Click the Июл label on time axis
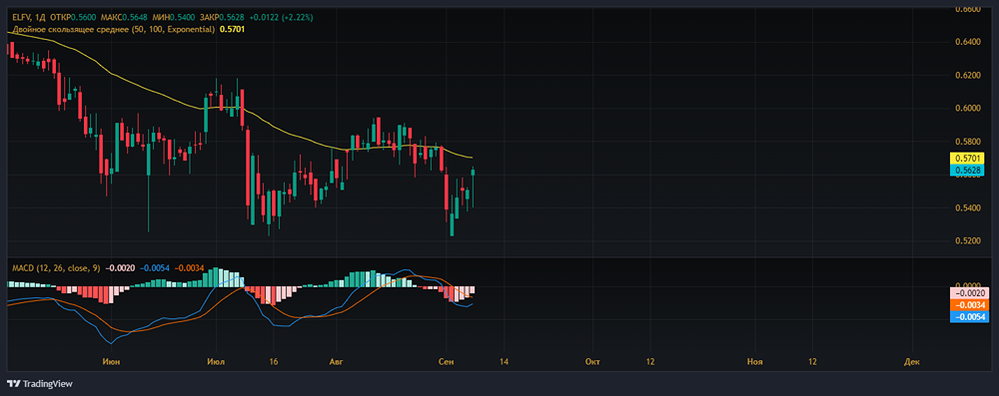Screen dimensions: 999x396 coord(216,362)
